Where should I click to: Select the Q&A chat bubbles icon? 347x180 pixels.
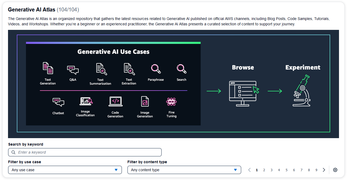tap(73, 70)
